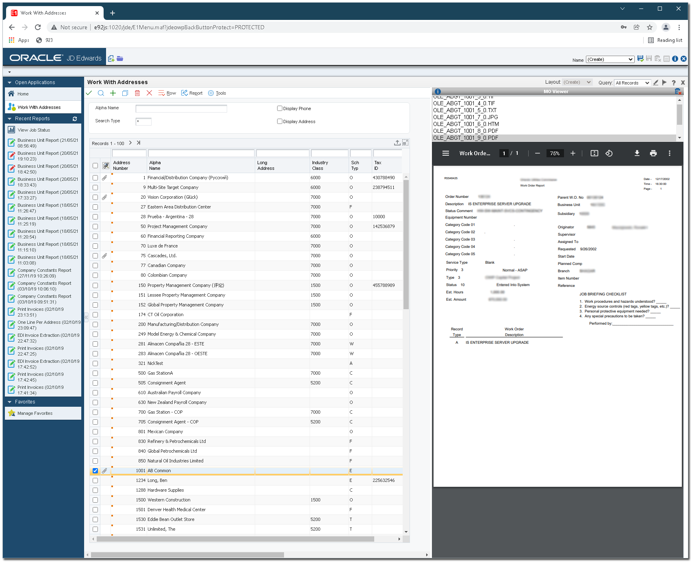Check the row checkbox for Luxe de France
The image size is (694, 564).
tap(95, 246)
